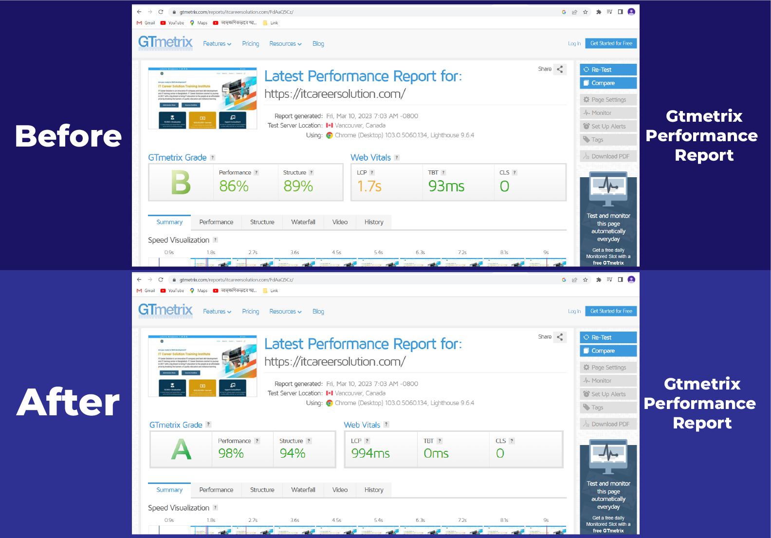Screen dimensions: 771x538
Task: Select the Summary tab in the Before report
Action: click(169, 222)
